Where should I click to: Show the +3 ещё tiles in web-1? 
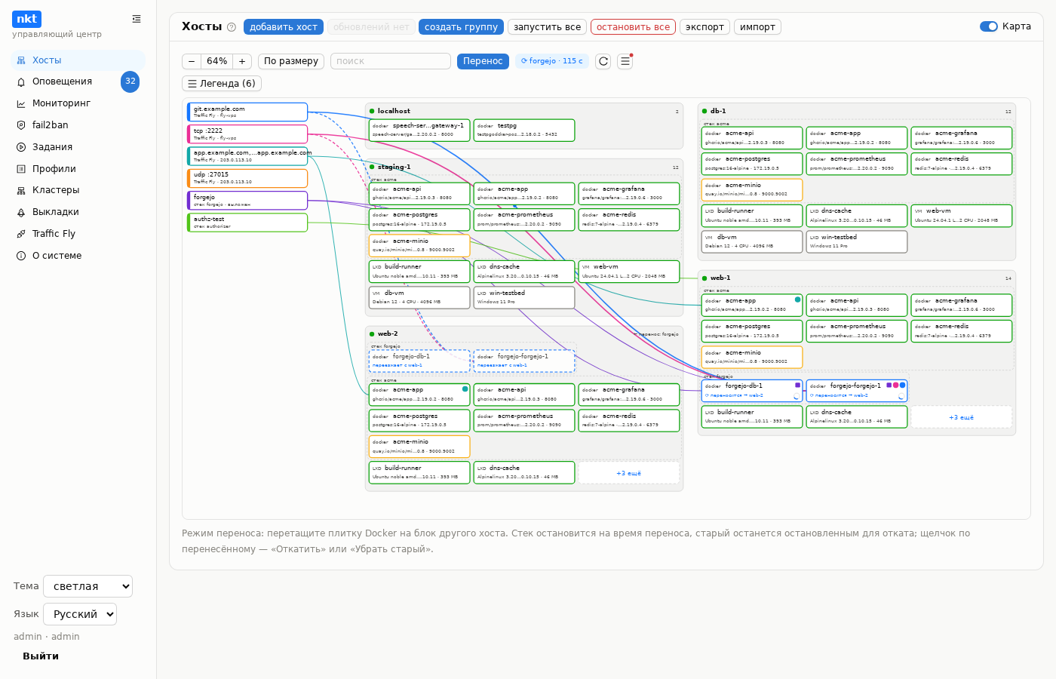pyautogui.click(x=962, y=417)
